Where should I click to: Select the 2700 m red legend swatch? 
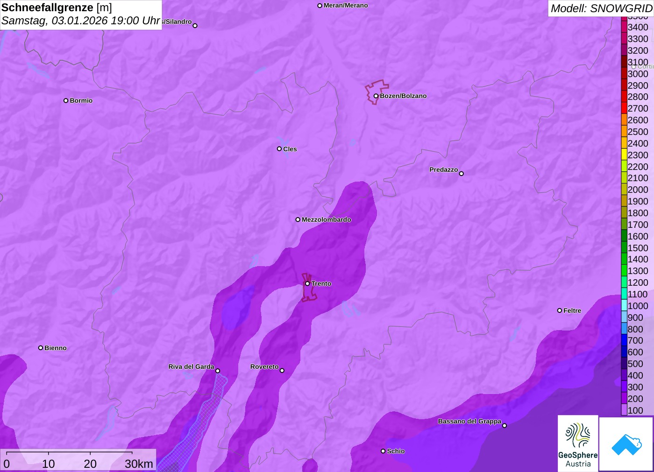click(x=624, y=108)
